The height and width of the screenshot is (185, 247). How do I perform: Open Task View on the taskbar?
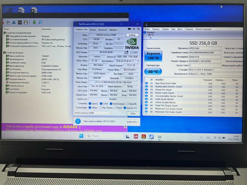click(x=128, y=137)
